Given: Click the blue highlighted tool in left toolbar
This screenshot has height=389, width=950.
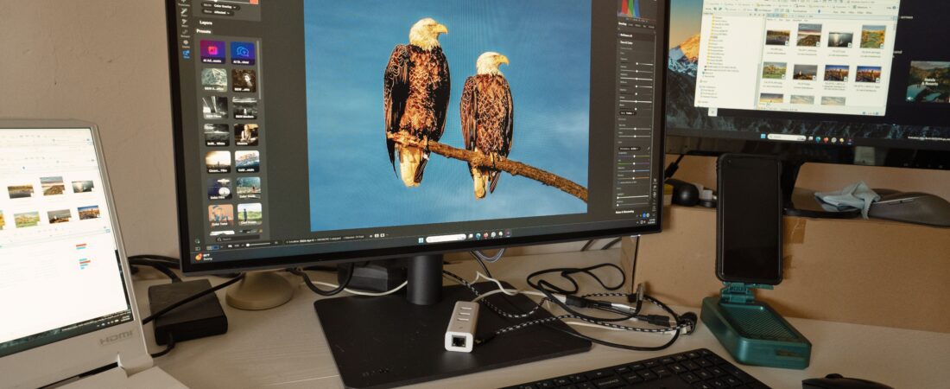Looking at the screenshot, I should coord(186,54).
